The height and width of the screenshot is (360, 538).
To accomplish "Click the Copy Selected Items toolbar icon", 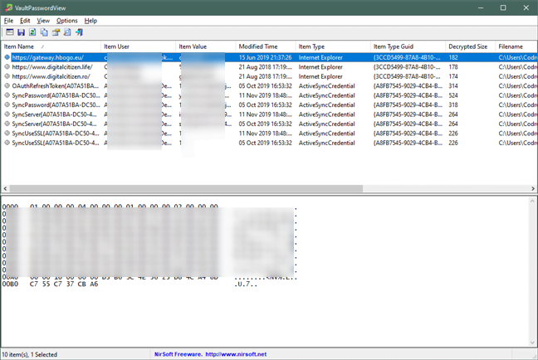I will (x=44, y=32).
